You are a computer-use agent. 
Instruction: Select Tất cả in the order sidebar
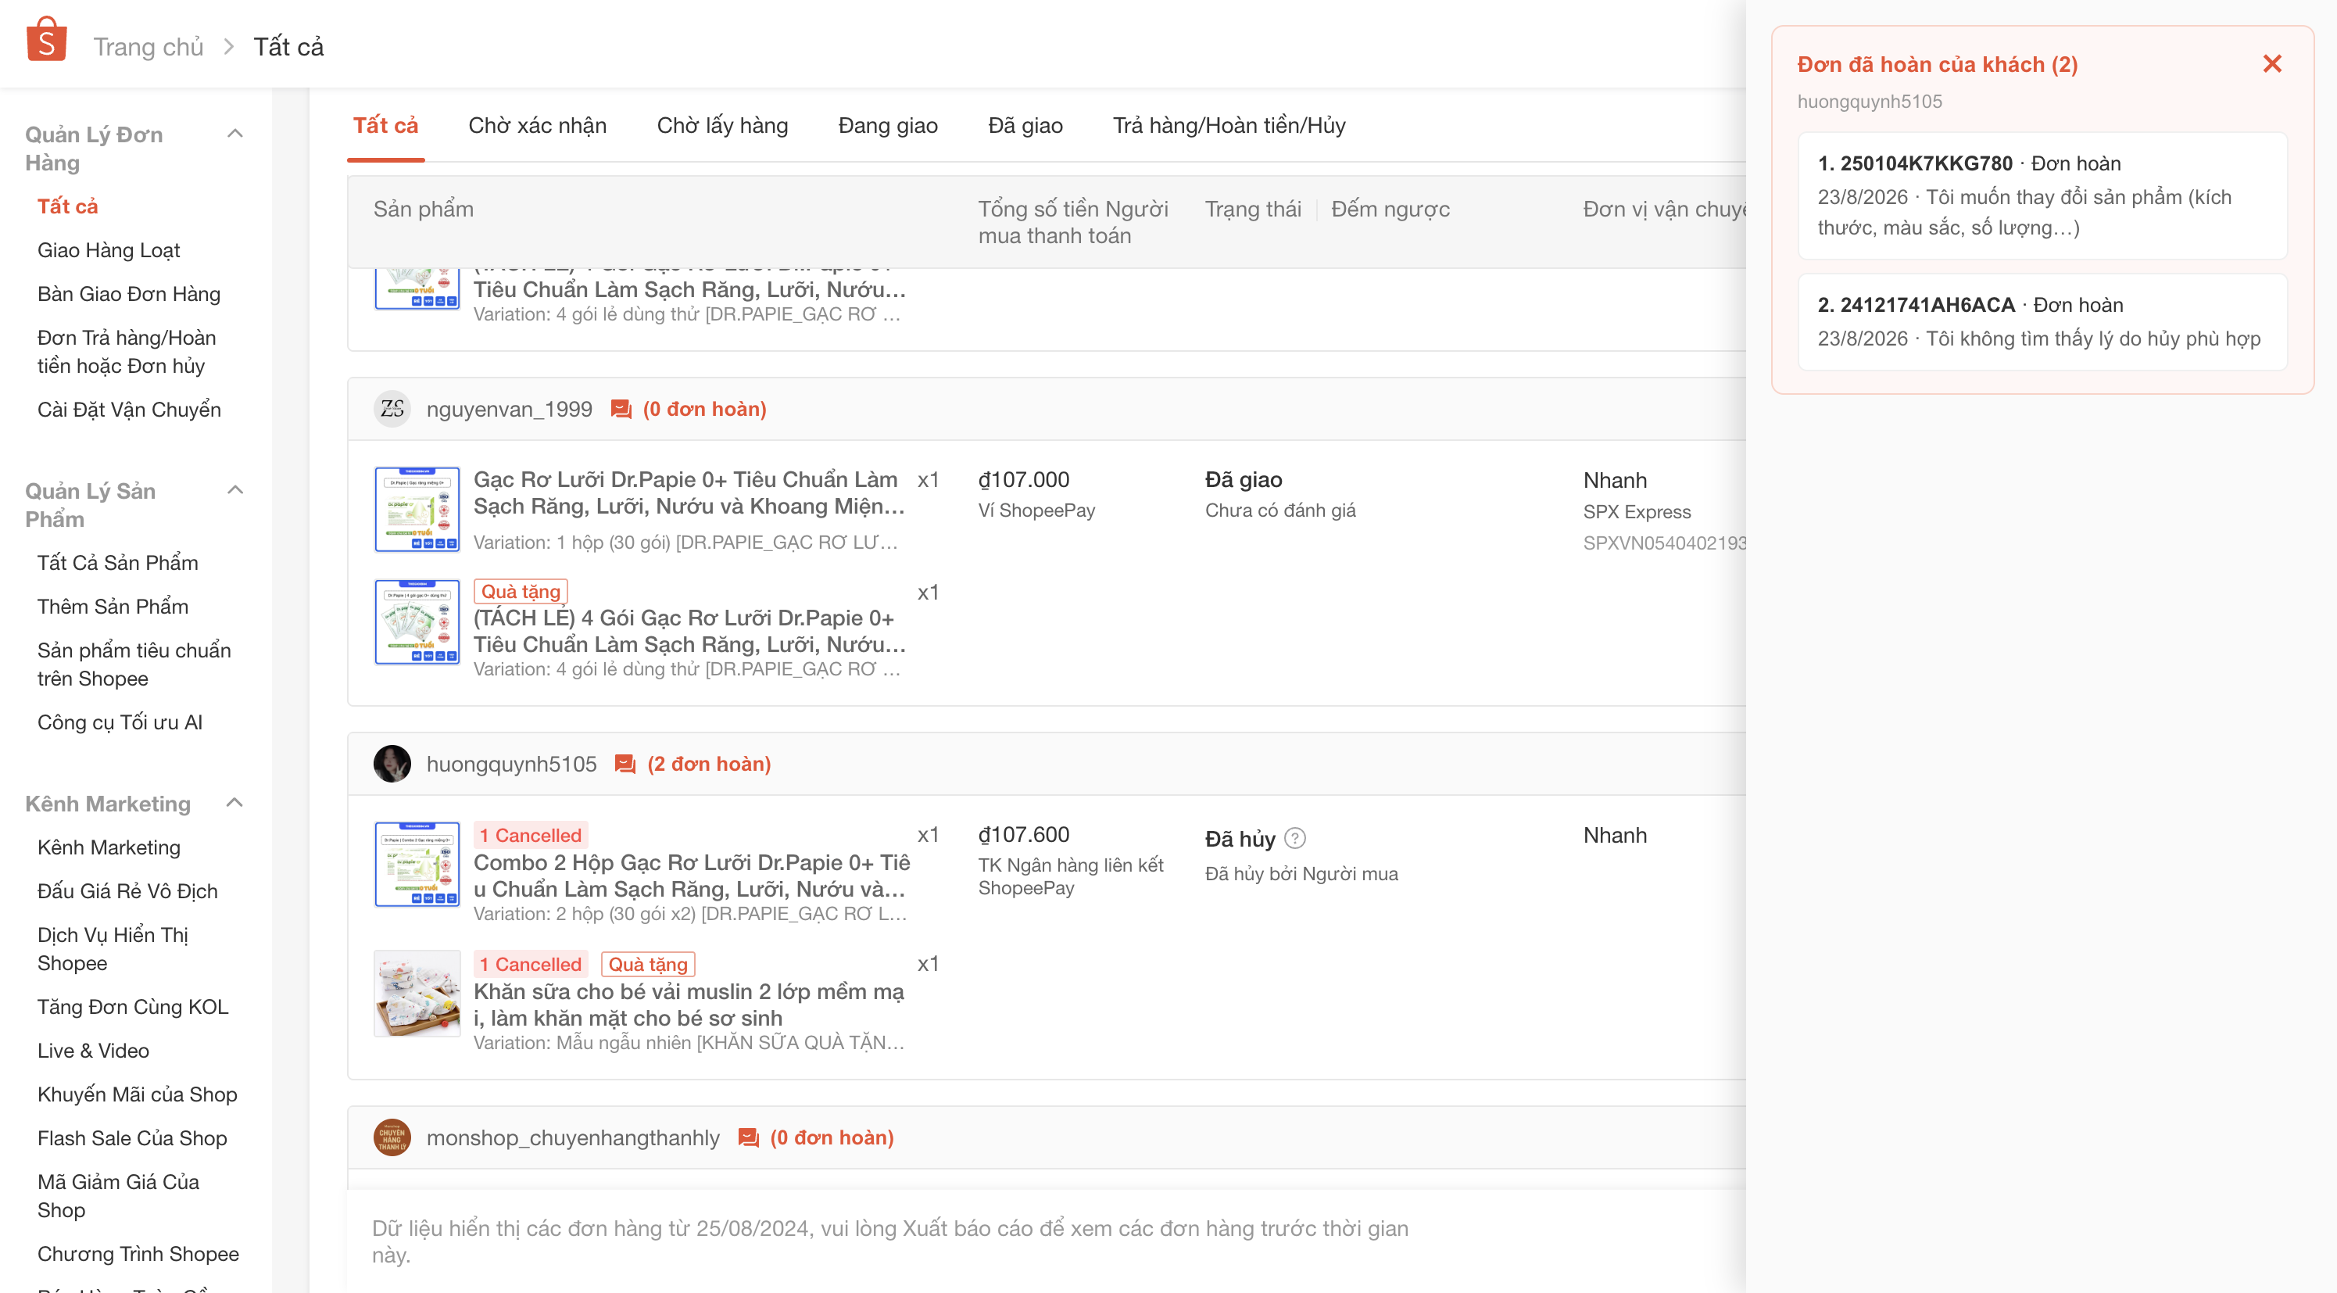coord(68,207)
